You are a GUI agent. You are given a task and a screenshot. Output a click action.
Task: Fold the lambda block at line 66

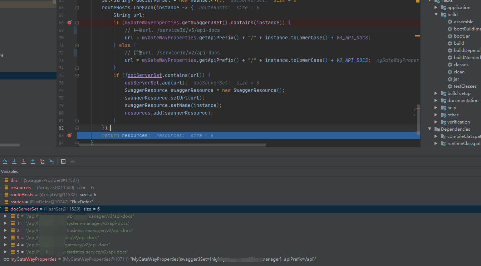tap(77, 8)
